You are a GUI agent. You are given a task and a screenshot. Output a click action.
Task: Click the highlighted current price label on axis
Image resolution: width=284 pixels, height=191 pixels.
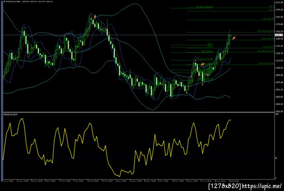[x=279, y=35]
